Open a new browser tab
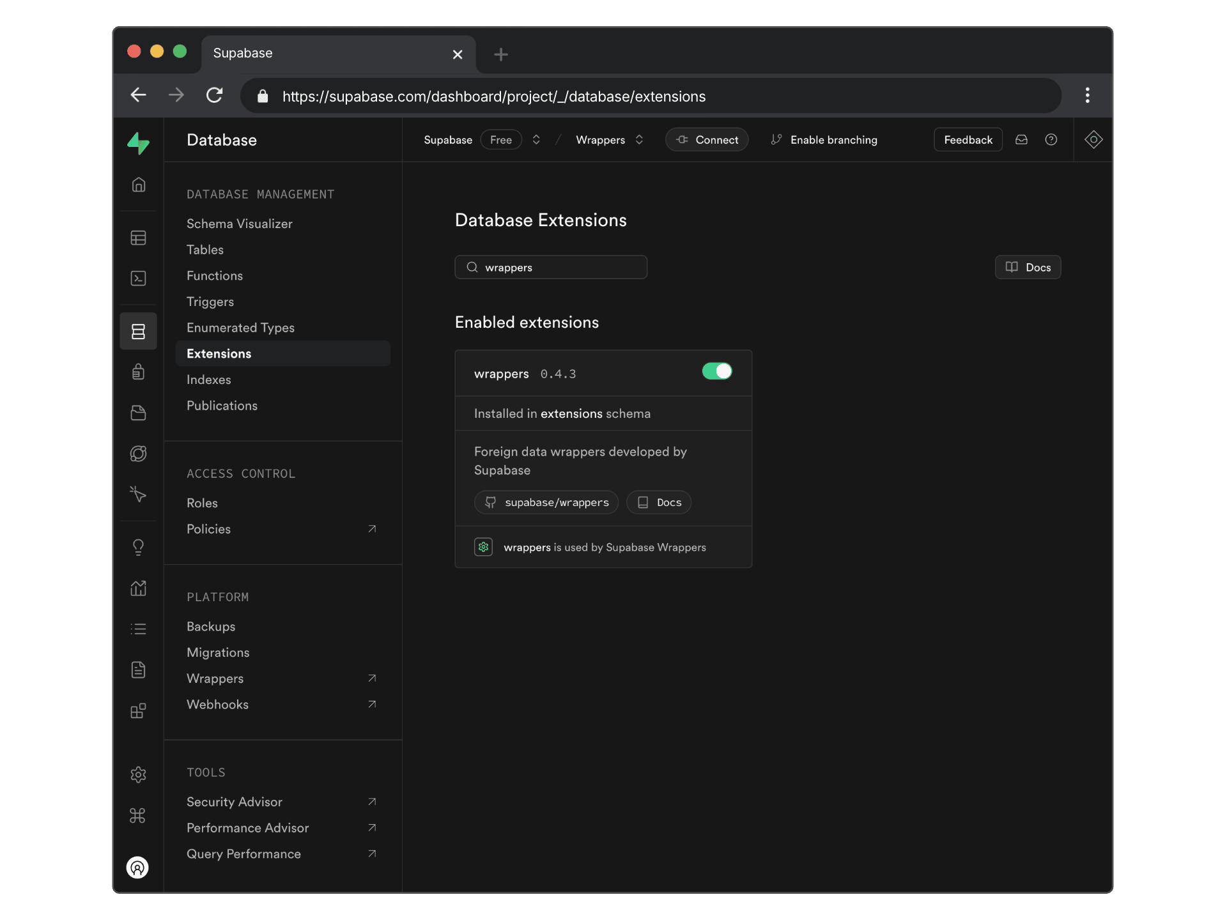The image size is (1227, 920). pyautogui.click(x=501, y=54)
